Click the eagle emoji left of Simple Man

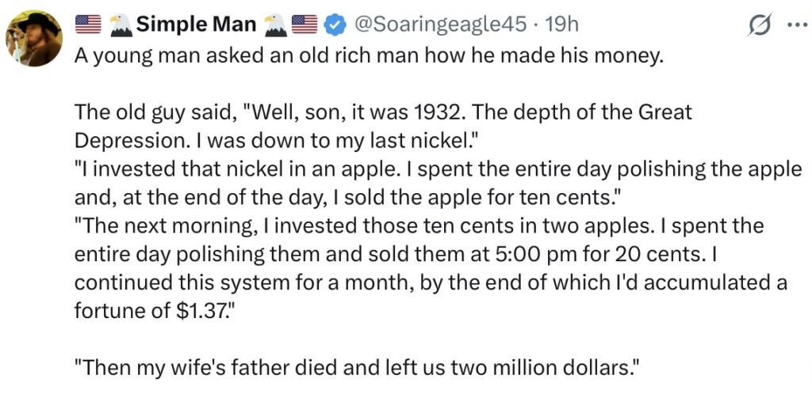(119, 25)
